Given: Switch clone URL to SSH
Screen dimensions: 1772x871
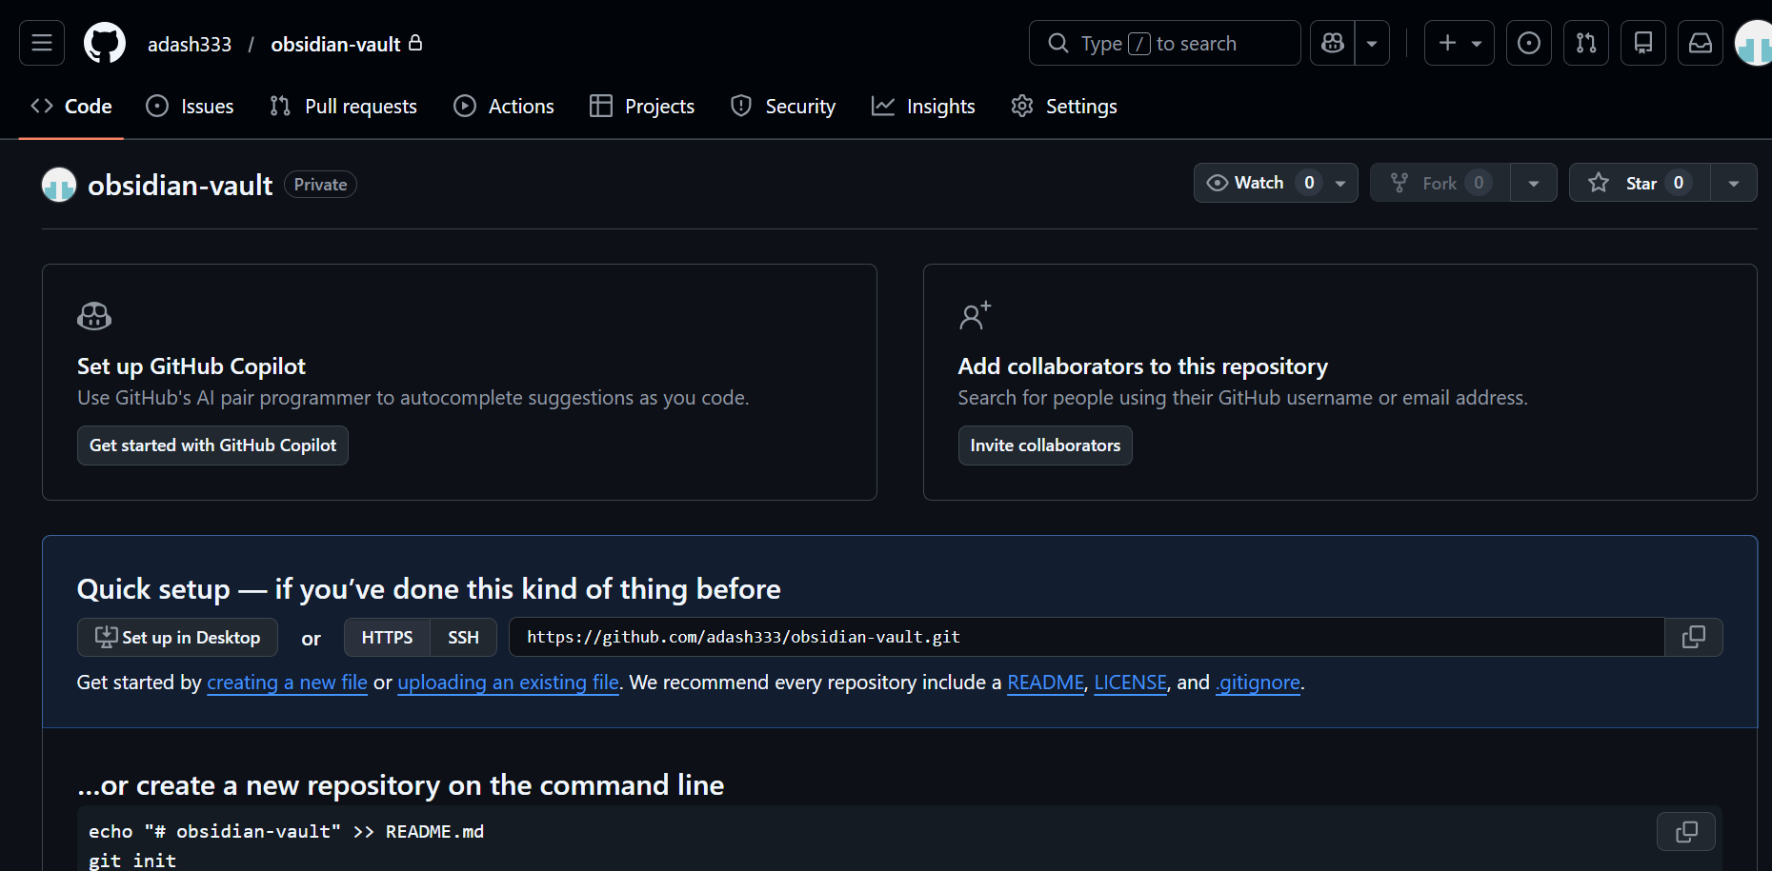Looking at the screenshot, I should pyautogui.click(x=463, y=638).
